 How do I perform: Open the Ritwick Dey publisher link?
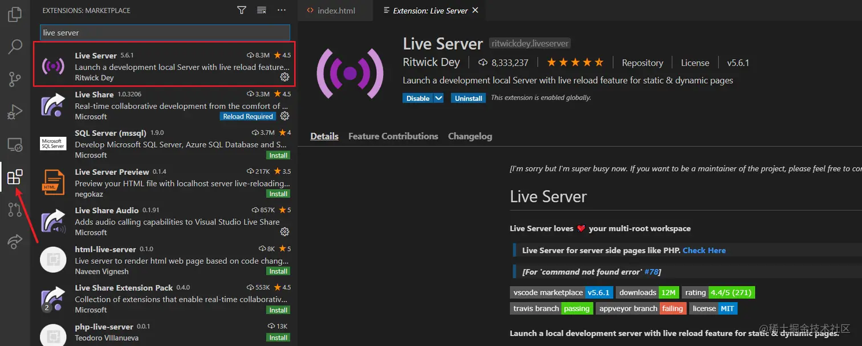click(431, 62)
